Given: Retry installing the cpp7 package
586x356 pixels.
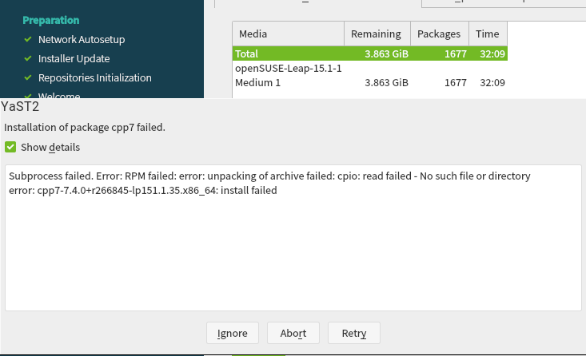Looking at the screenshot, I should click(353, 333).
